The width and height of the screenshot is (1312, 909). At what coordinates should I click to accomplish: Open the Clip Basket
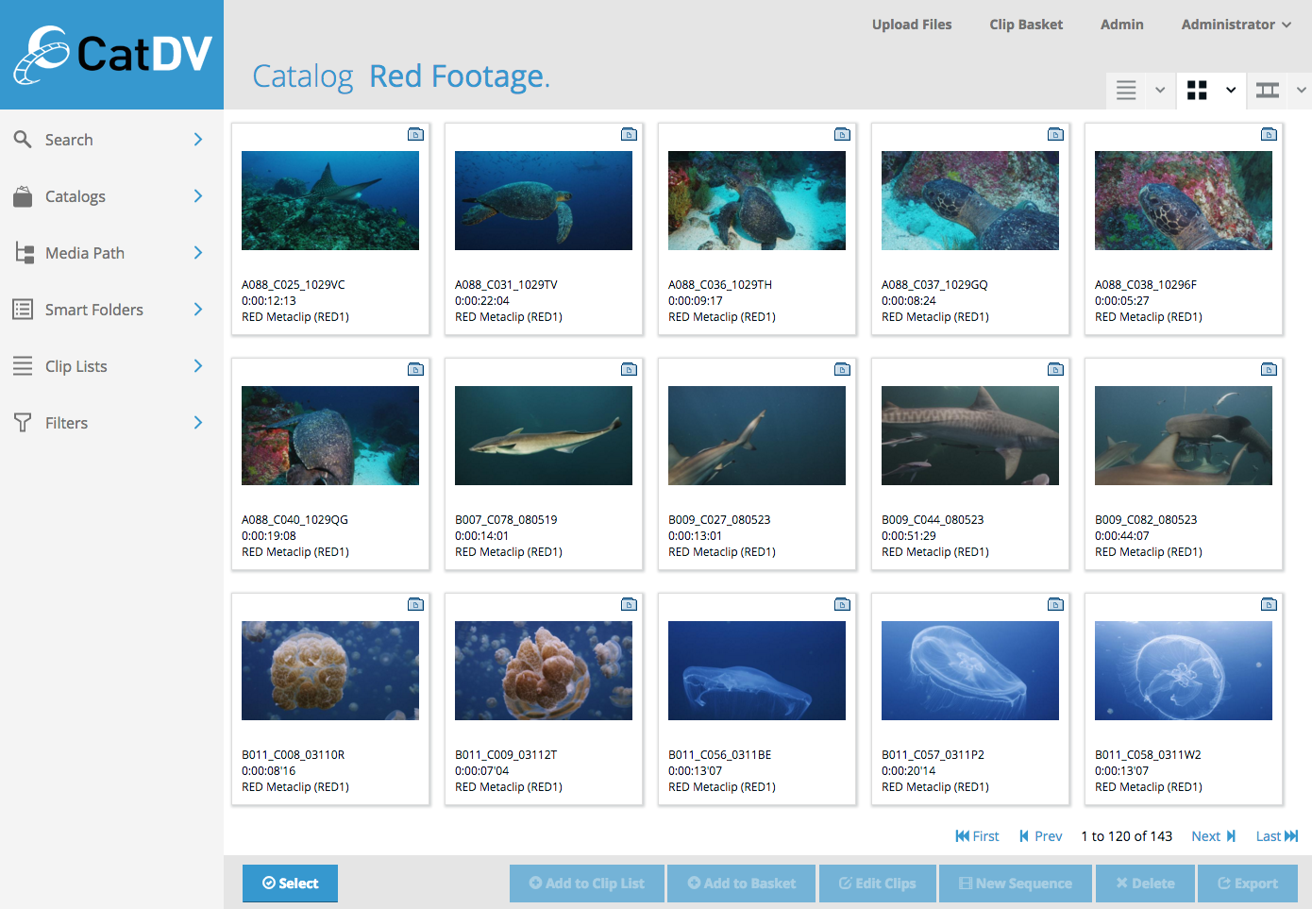[x=1026, y=25]
